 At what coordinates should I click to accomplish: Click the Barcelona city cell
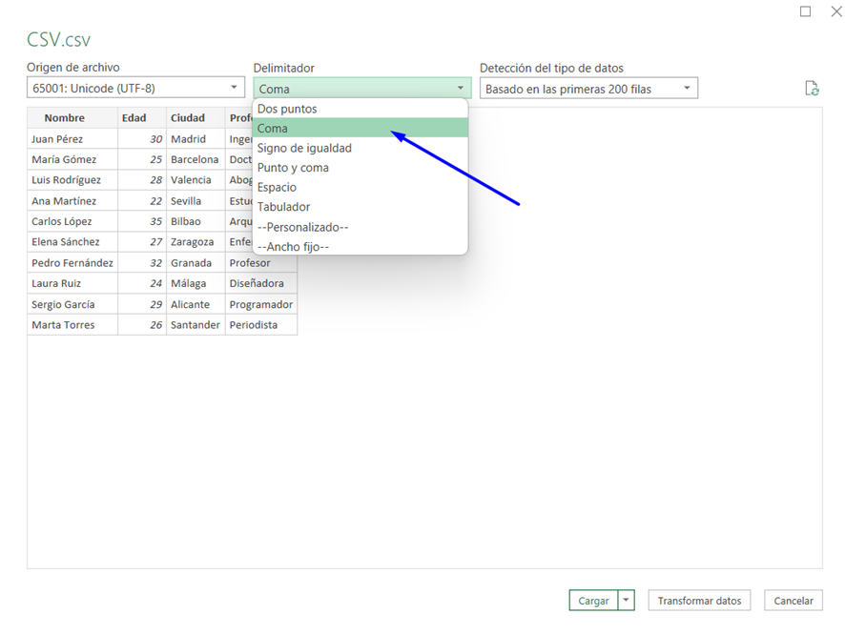coord(196,159)
